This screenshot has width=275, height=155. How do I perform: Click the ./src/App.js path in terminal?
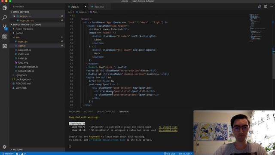coord(77,124)
